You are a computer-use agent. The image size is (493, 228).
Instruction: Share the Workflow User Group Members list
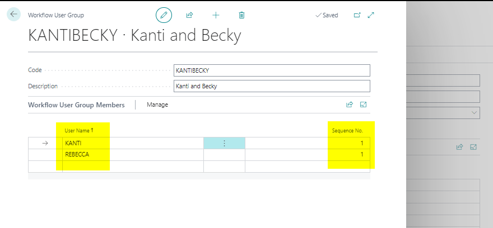[x=350, y=104]
